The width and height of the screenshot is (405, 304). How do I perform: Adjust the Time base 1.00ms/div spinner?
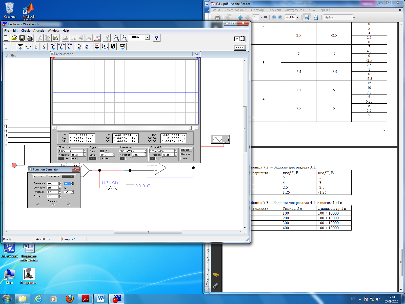(85, 151)
